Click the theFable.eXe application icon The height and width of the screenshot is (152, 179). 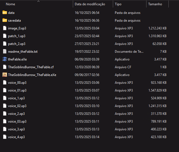point(4,59)
